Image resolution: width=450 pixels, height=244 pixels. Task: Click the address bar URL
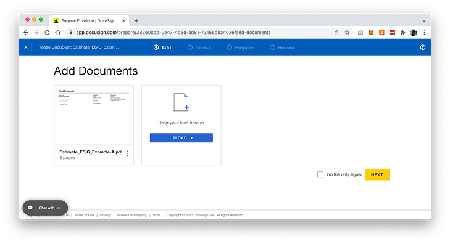(173, 33)
